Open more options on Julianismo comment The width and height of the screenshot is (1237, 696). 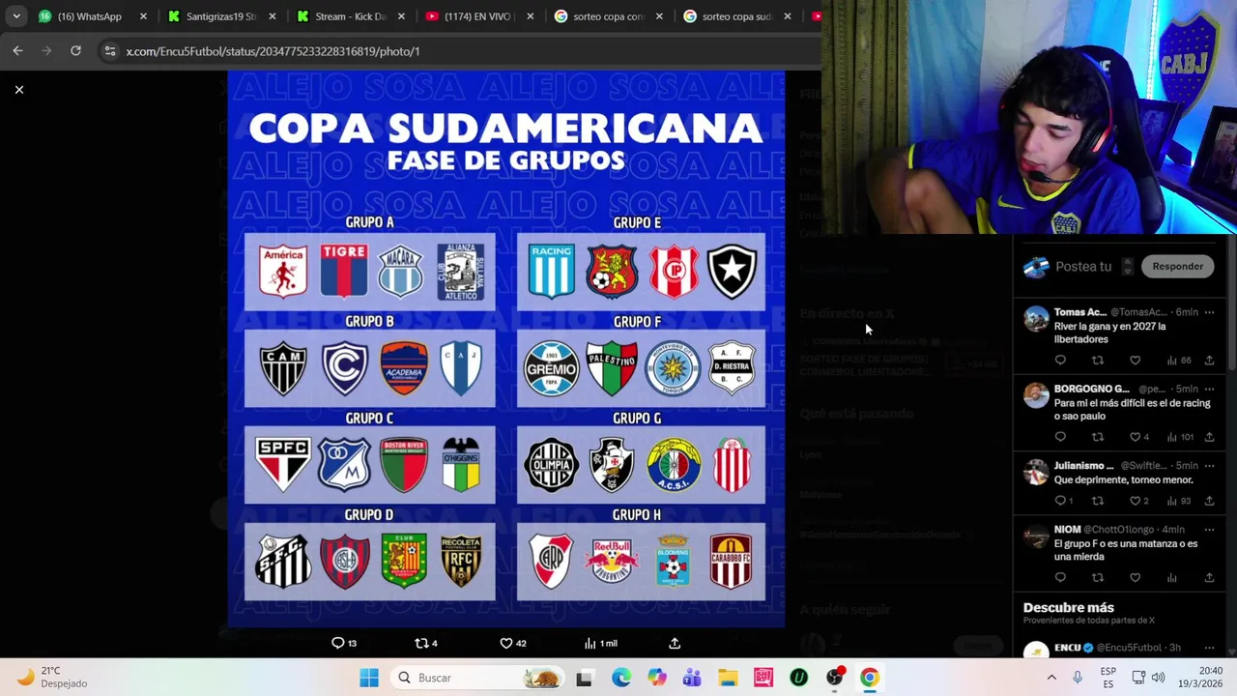(1209, 465)
